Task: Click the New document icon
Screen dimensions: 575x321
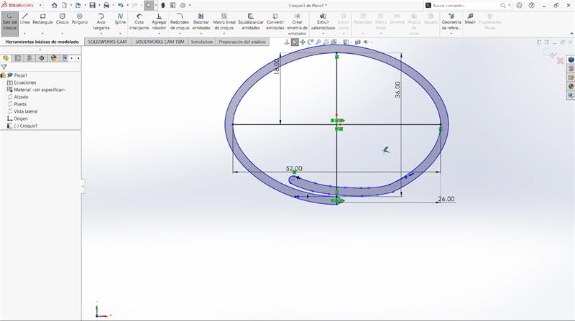Action: coord(64,6)
